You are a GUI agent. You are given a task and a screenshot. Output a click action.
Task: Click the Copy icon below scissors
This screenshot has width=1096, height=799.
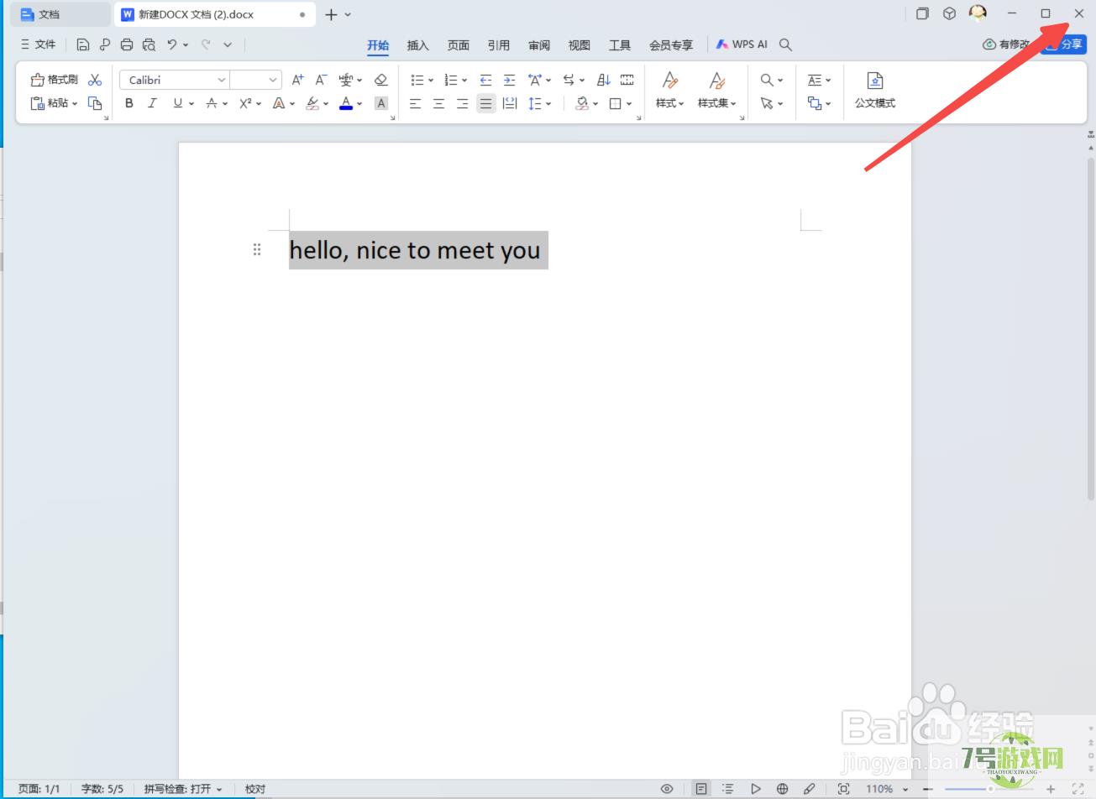coord(95,103)
